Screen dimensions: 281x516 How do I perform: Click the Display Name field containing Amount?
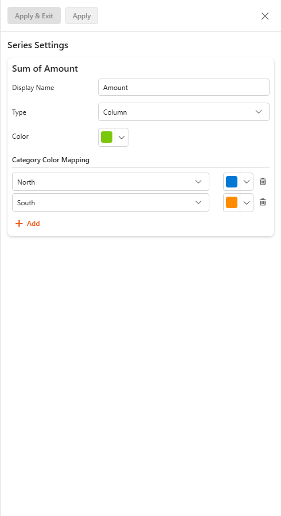pyautogui.click(x=184, y=87)
